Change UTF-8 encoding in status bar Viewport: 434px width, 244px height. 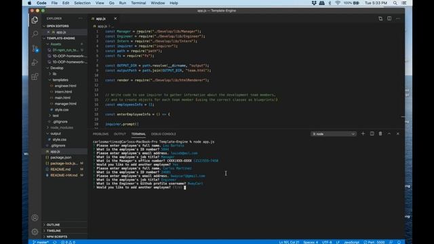327,242
